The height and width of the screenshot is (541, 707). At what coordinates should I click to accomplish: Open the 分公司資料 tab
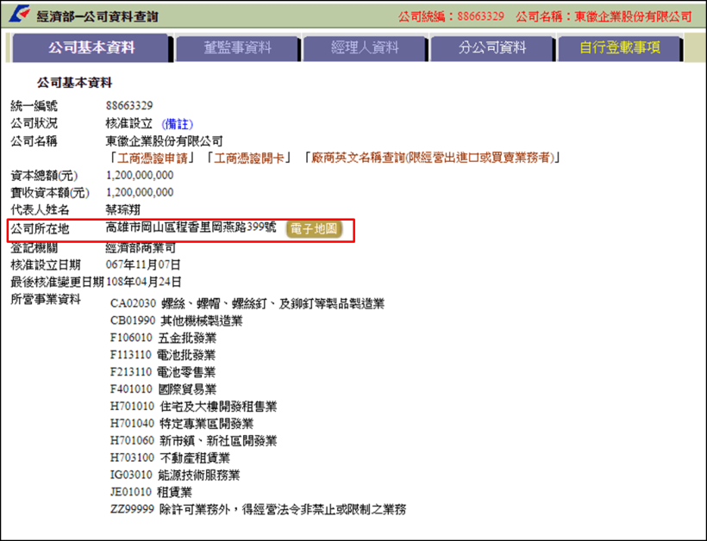(492, 48)
